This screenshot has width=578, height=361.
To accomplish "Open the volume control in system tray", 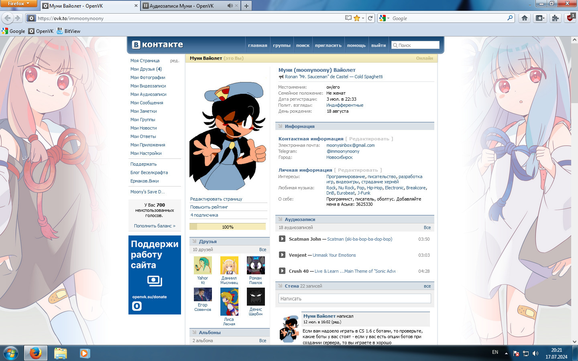I will (535, 353).
